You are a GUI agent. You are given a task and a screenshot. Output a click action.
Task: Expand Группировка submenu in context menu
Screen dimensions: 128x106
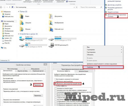point(121,52)
